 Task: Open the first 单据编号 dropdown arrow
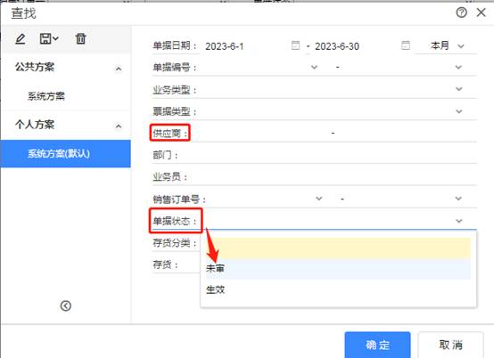click(314, 67)
